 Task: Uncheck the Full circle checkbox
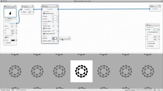pyautogui.click(x=44, y=28)
